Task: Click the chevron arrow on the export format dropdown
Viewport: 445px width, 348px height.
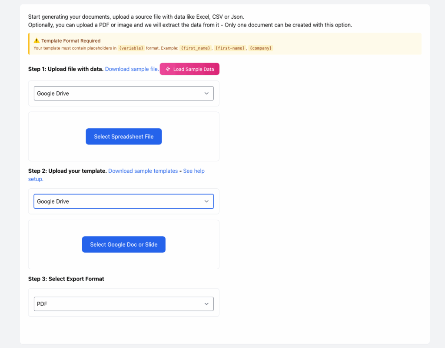Action: click(206, 304)
